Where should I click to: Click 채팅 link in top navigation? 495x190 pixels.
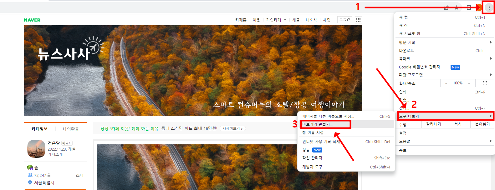[327, 20]
